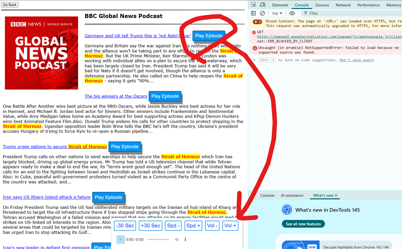Open the pagead2.googlesyndication.com adsbygoogle.js link
Screen dimensions: 402x249
point(329,37)
